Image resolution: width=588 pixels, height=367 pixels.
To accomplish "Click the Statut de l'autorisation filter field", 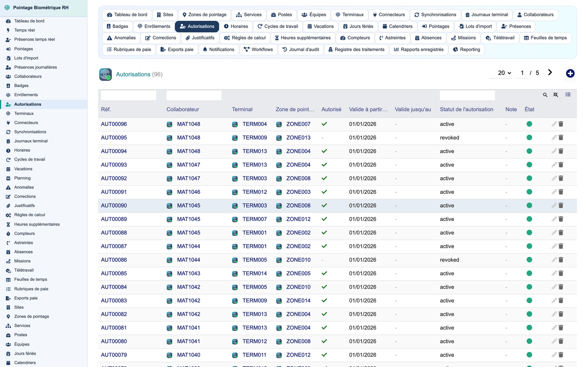I will click(x=468, y=96).
